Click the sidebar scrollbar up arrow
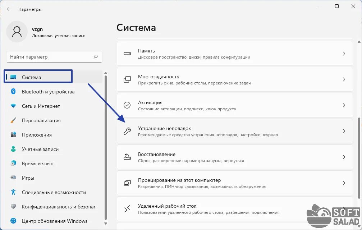 106,73
